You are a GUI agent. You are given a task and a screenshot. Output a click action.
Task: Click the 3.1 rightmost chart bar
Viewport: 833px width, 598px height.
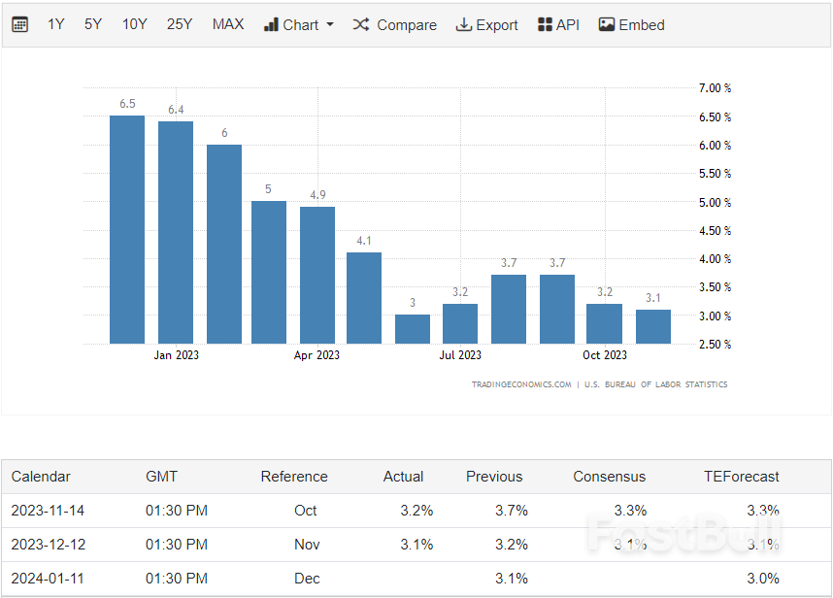tap(653, 326)
